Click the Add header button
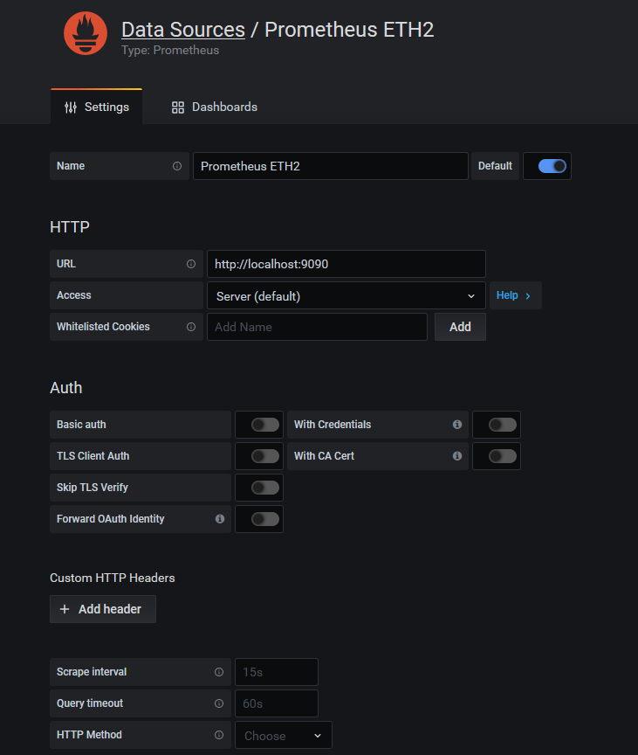The width and height of the screenshot is (638, 755). click(x=103, y=609)
